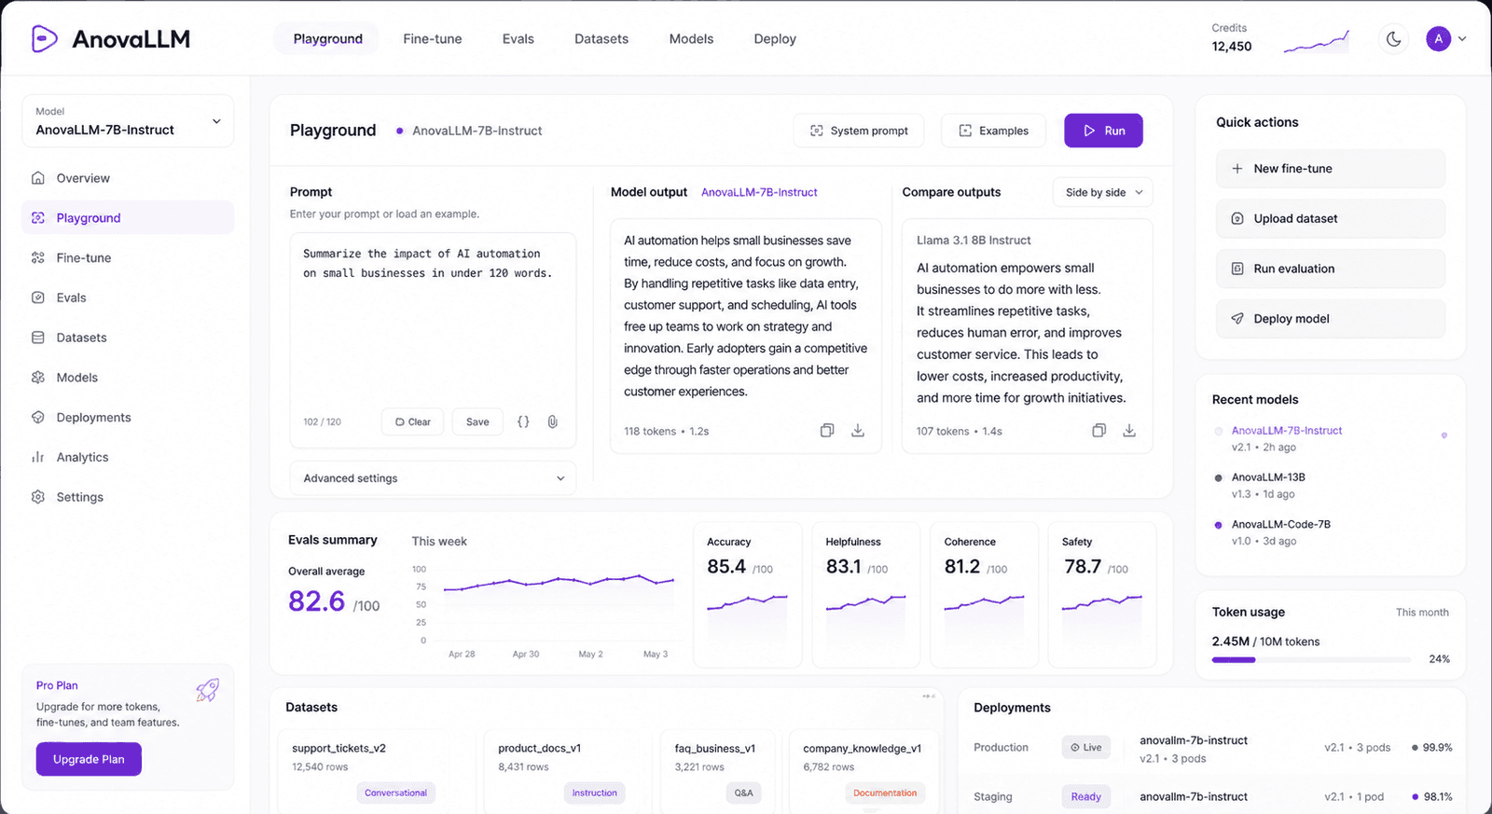Click the Credits sparkline chart

click(x=1317, y=43)
